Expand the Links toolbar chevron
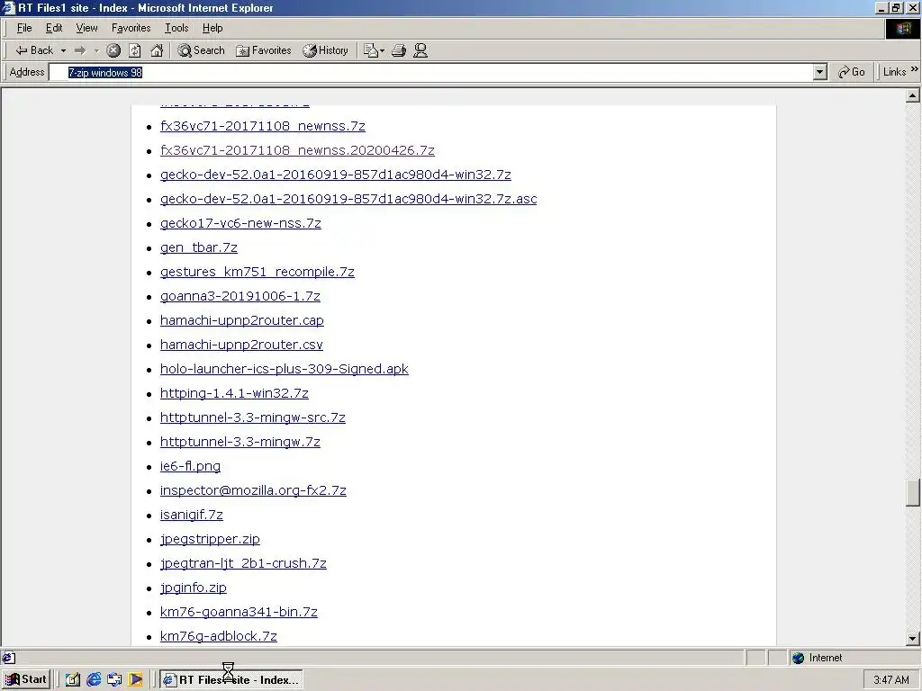Screen dimensions: 922x691 point(915,69)
